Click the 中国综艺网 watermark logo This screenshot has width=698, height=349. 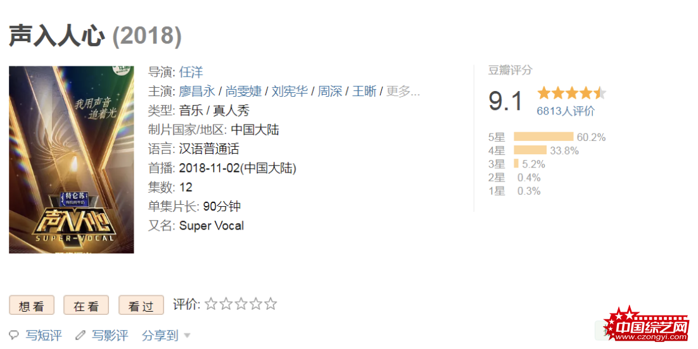[649, 324]
